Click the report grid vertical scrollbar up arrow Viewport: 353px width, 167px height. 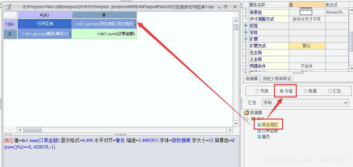pos(236,21)
